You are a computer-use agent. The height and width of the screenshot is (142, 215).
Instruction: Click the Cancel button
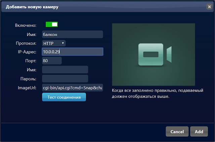pos(177,132)
